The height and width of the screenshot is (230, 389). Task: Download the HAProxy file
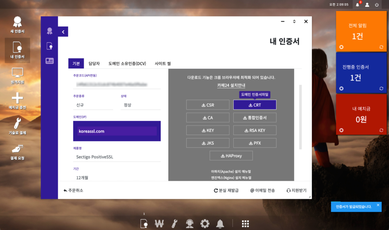[231, 156]
